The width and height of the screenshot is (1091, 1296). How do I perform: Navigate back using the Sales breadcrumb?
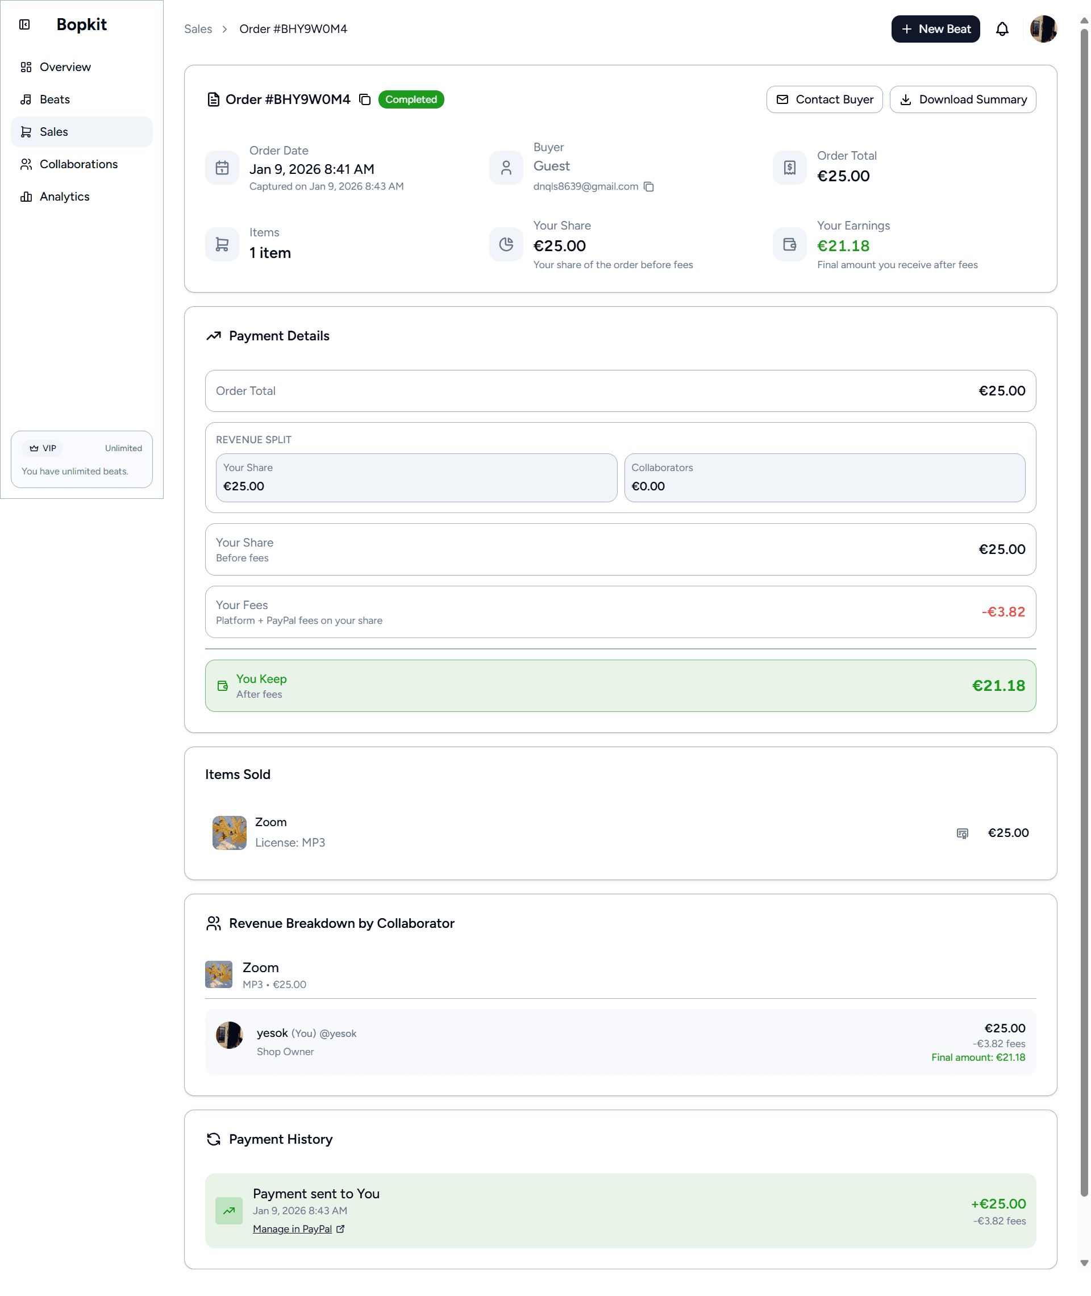198,28
